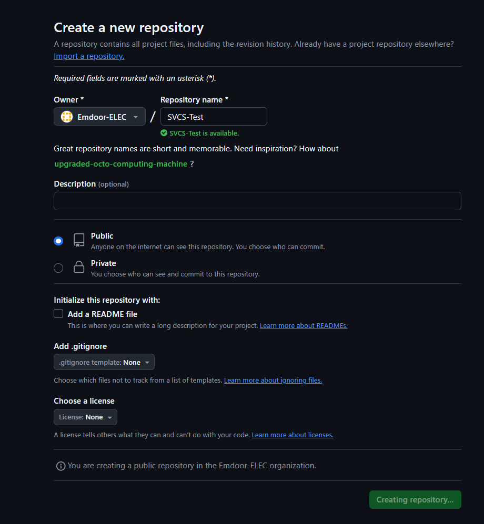The height and width of the screenshot is (524, 484).
Task: Click the public repository book icon
Action: coord(79,241)
